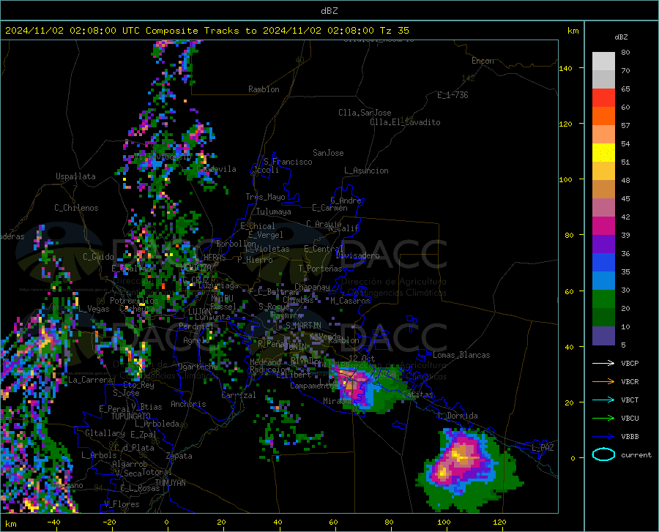Click the L_Dormida place label
This screenshot has height=532, width=659.
[458, 416]
